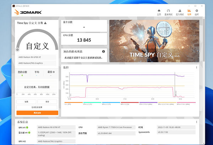Click the 3DMark title bar app icon
This screenshot has width=213, height=145.
pyautogui.click(x=13, y=6)
